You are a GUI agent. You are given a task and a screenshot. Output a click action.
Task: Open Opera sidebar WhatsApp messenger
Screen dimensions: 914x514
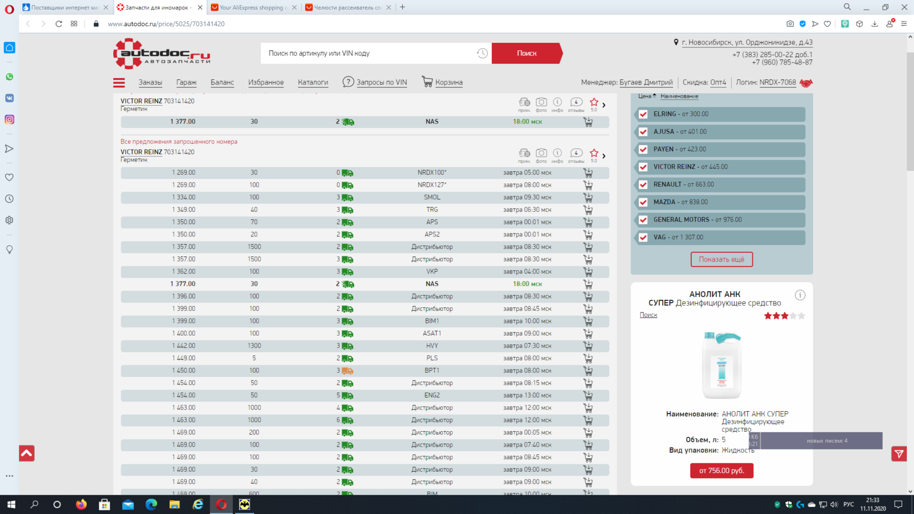point(9,77)
